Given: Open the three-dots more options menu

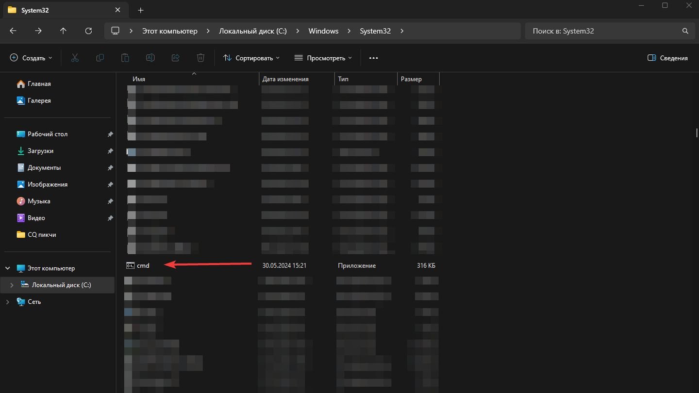Looking at the screenshot, I should [373, 58].
